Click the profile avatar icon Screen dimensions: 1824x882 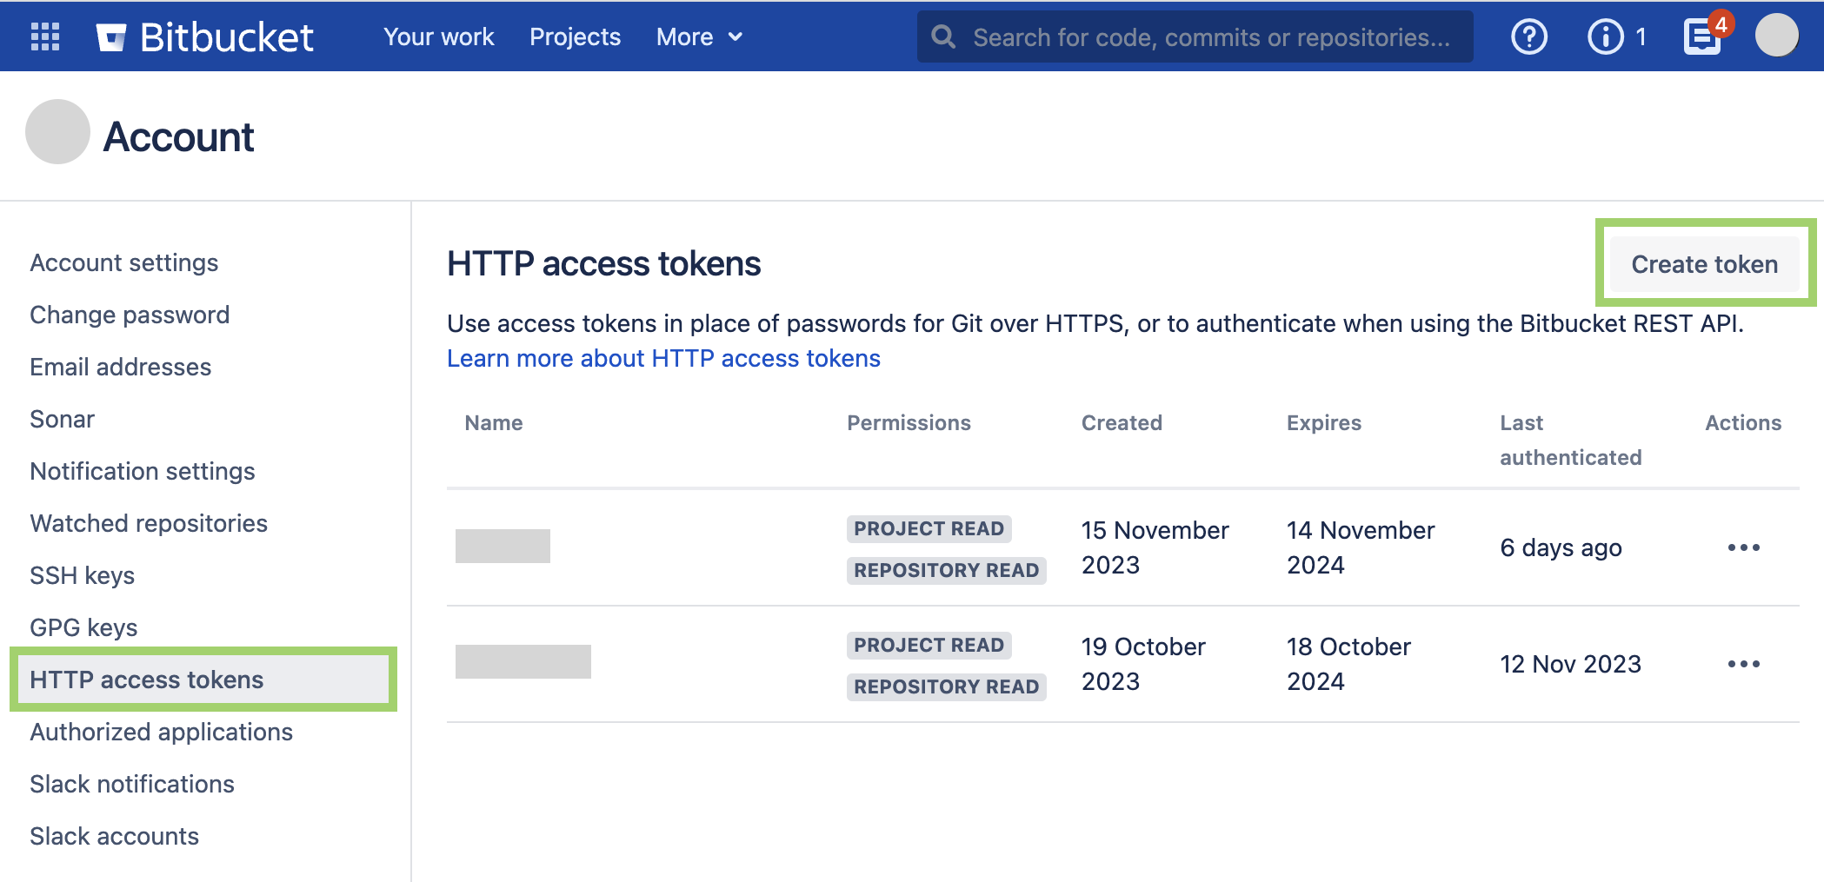point(1777,35)
